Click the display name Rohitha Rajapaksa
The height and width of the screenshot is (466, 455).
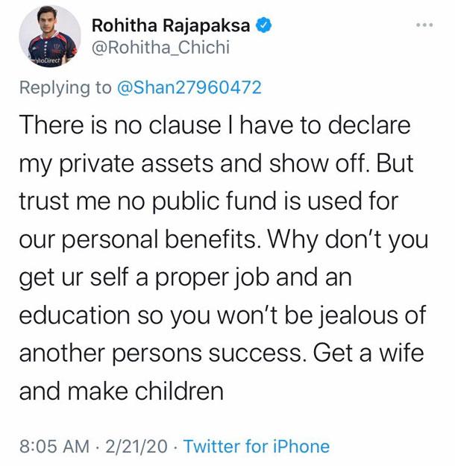tap(171, 25)
